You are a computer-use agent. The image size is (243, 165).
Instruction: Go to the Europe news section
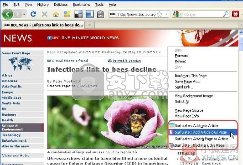coord(8,92)
